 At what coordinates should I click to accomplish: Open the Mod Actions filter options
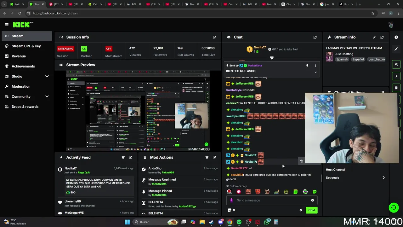coord(207,157)
